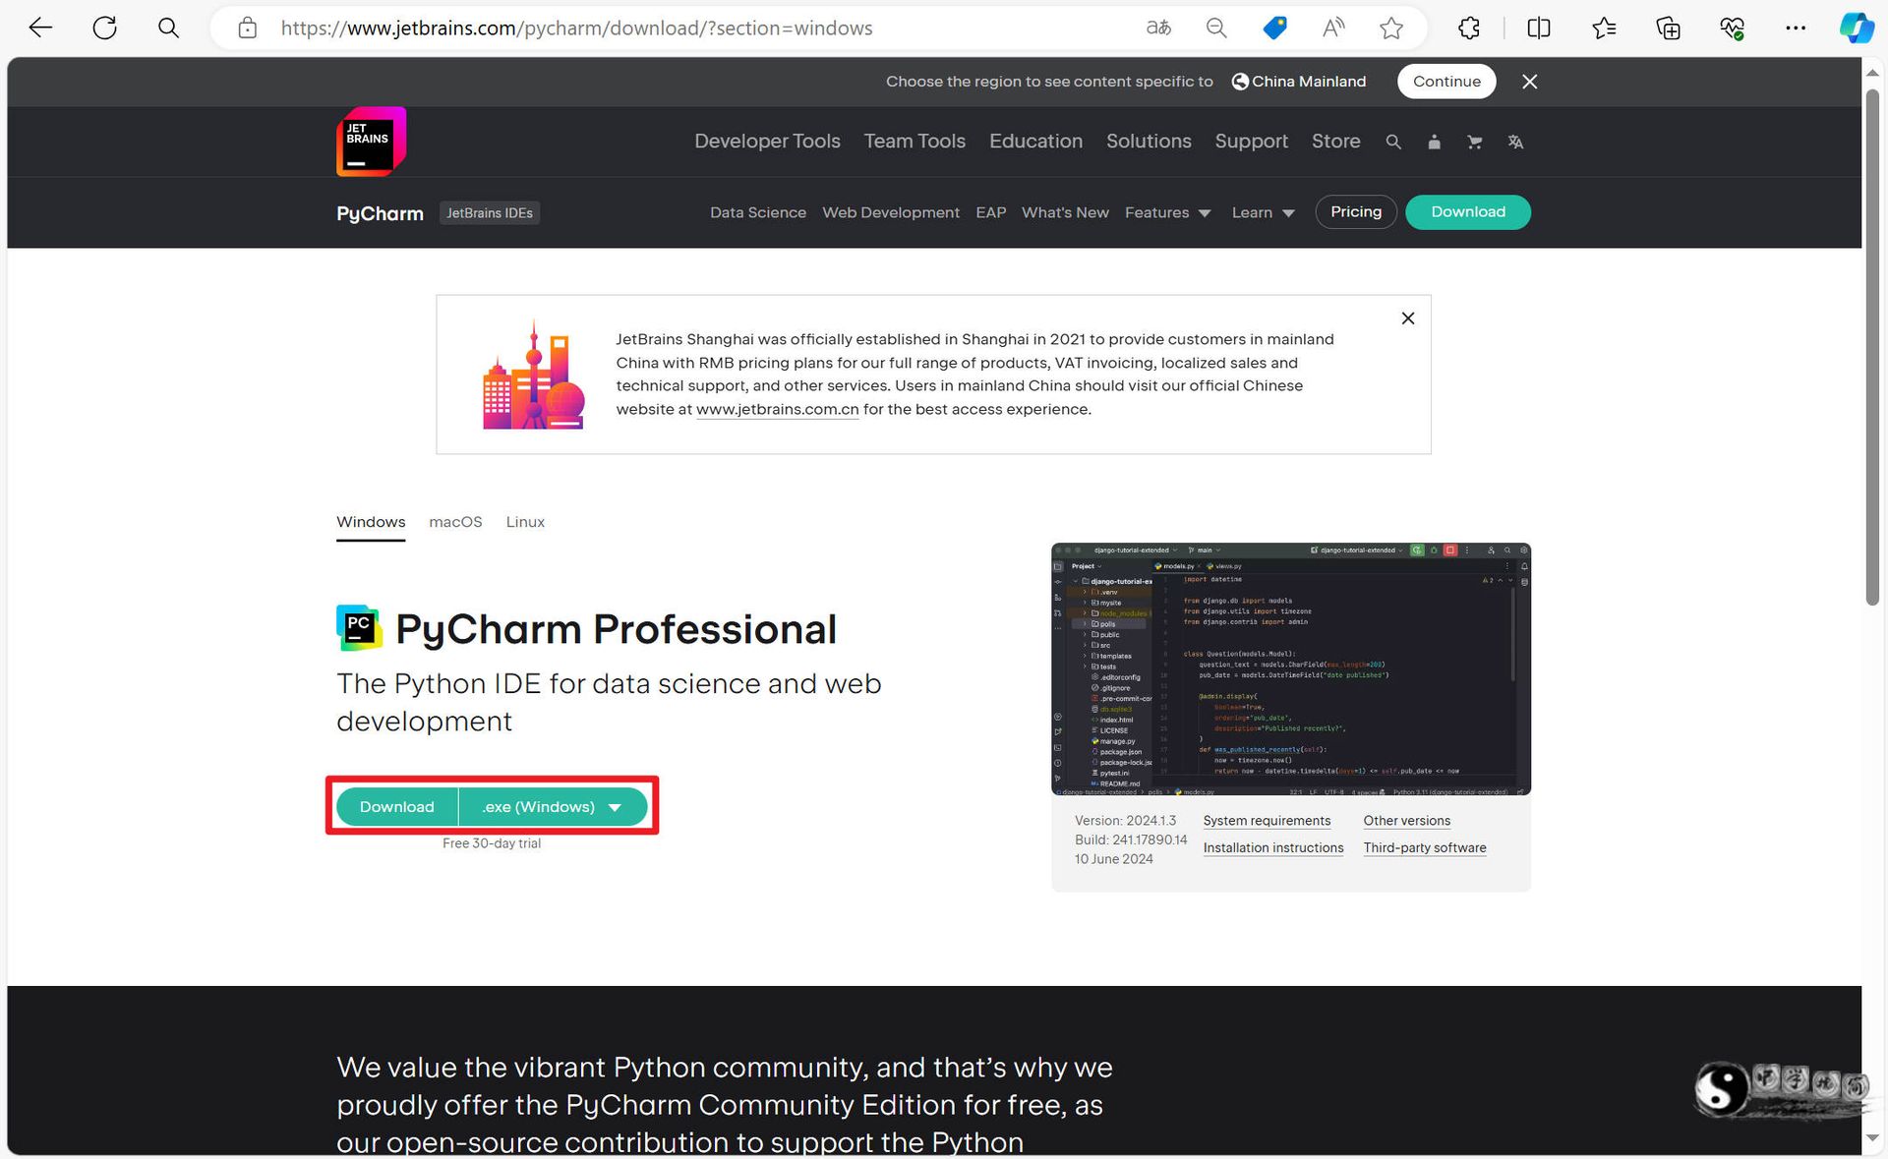
Task: Open browser split screen icon
Action: (1539, 28)
